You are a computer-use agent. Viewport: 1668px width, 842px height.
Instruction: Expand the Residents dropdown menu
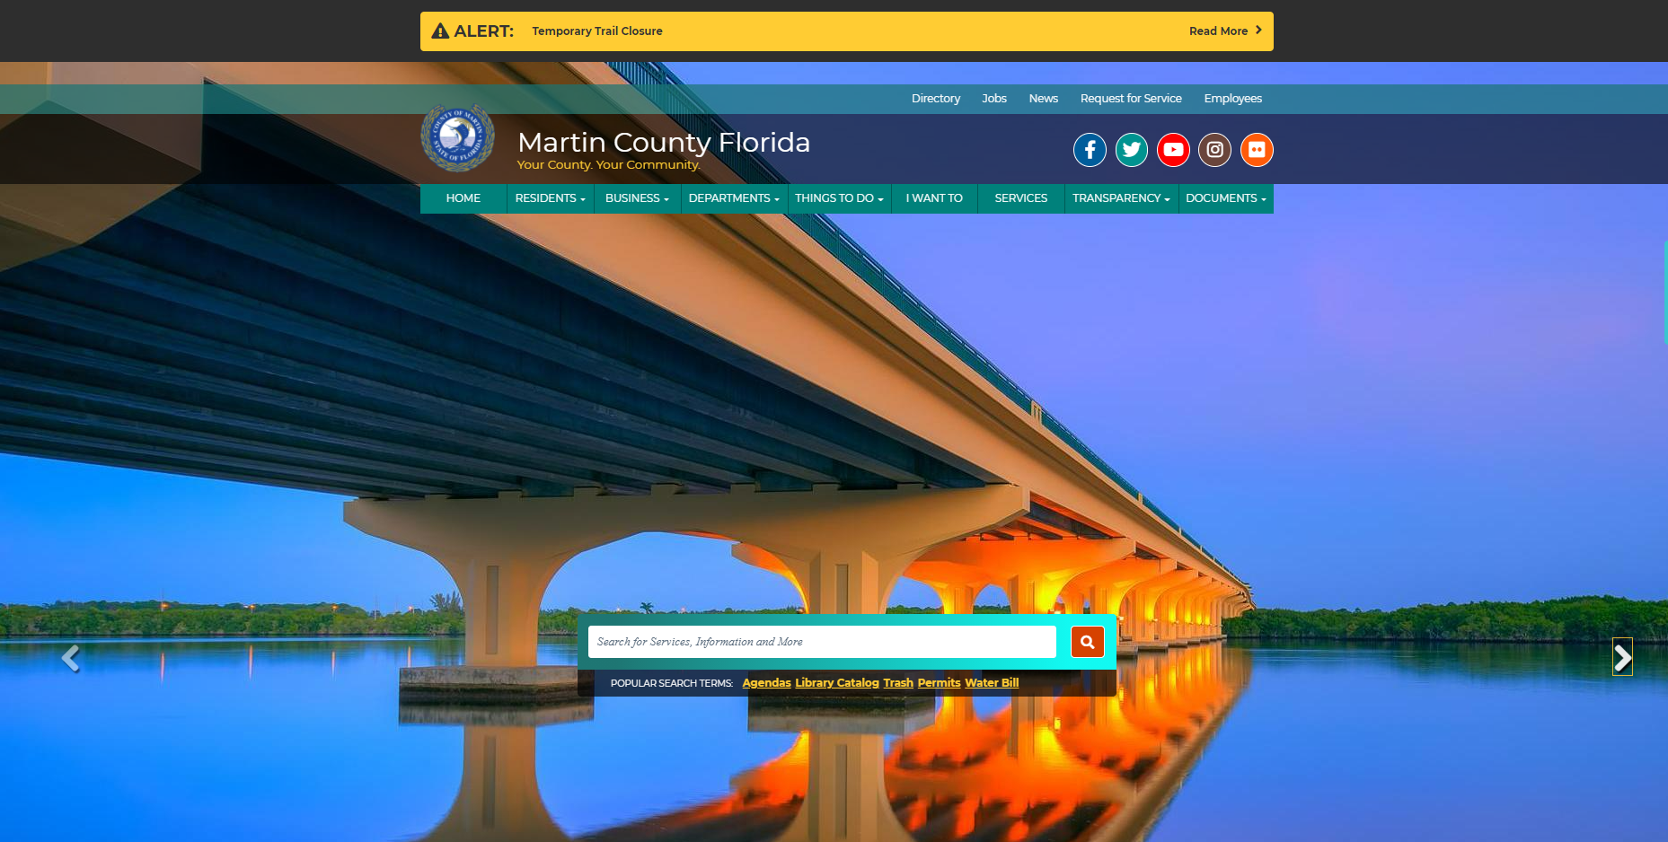550,198
